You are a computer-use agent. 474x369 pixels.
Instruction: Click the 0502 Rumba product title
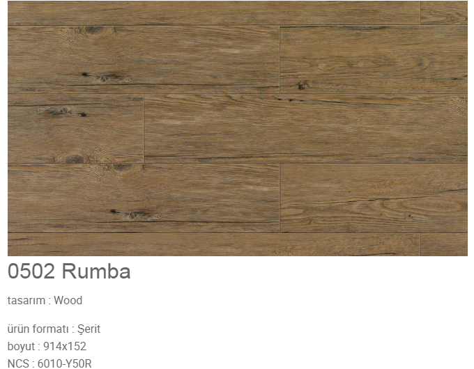coord(69,271)
